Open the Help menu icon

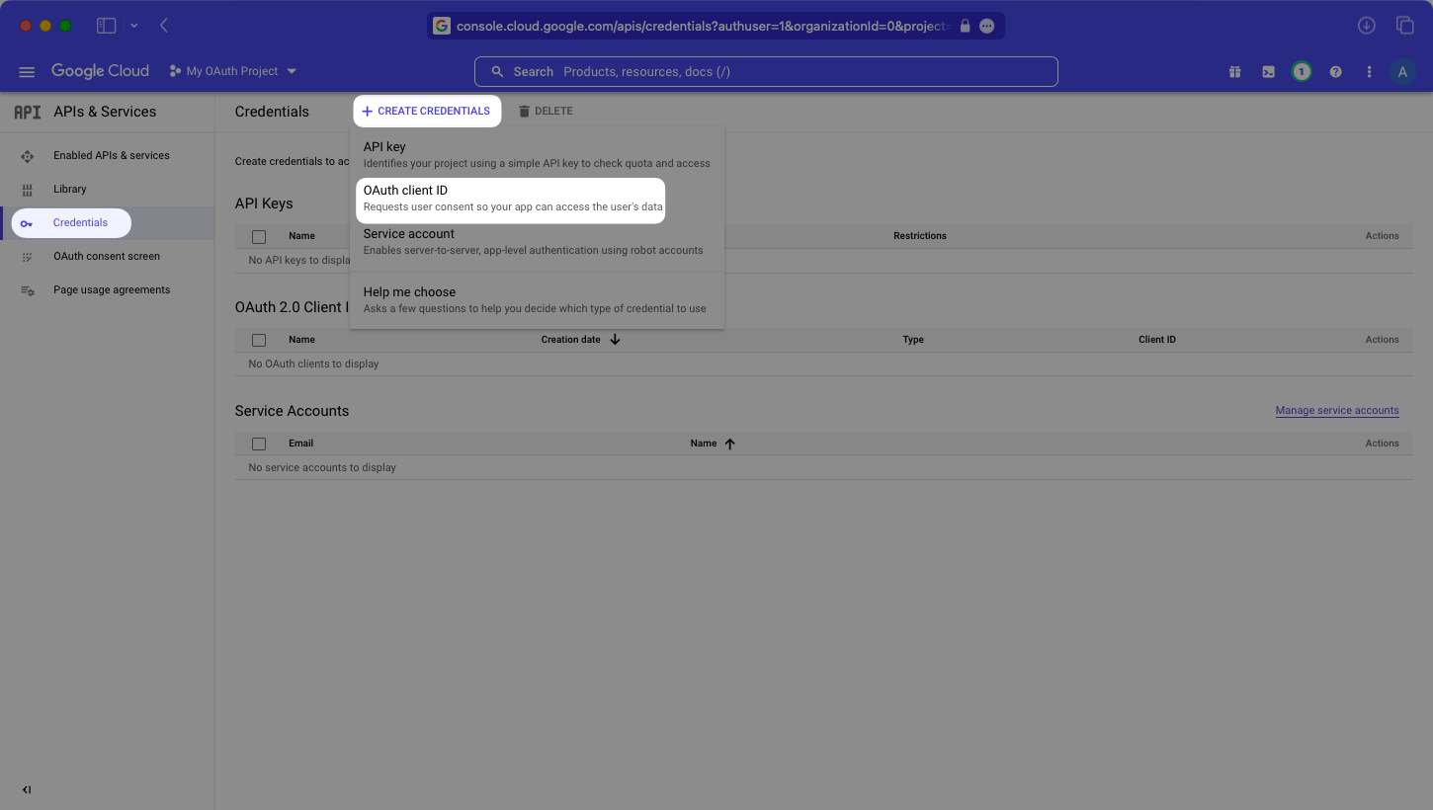(1335, 71)
